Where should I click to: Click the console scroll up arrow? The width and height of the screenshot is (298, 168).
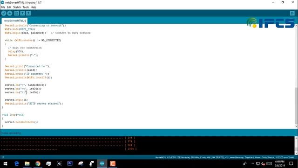(296, 138)
